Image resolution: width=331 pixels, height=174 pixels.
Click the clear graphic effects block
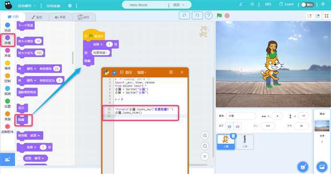pos(27,93)
